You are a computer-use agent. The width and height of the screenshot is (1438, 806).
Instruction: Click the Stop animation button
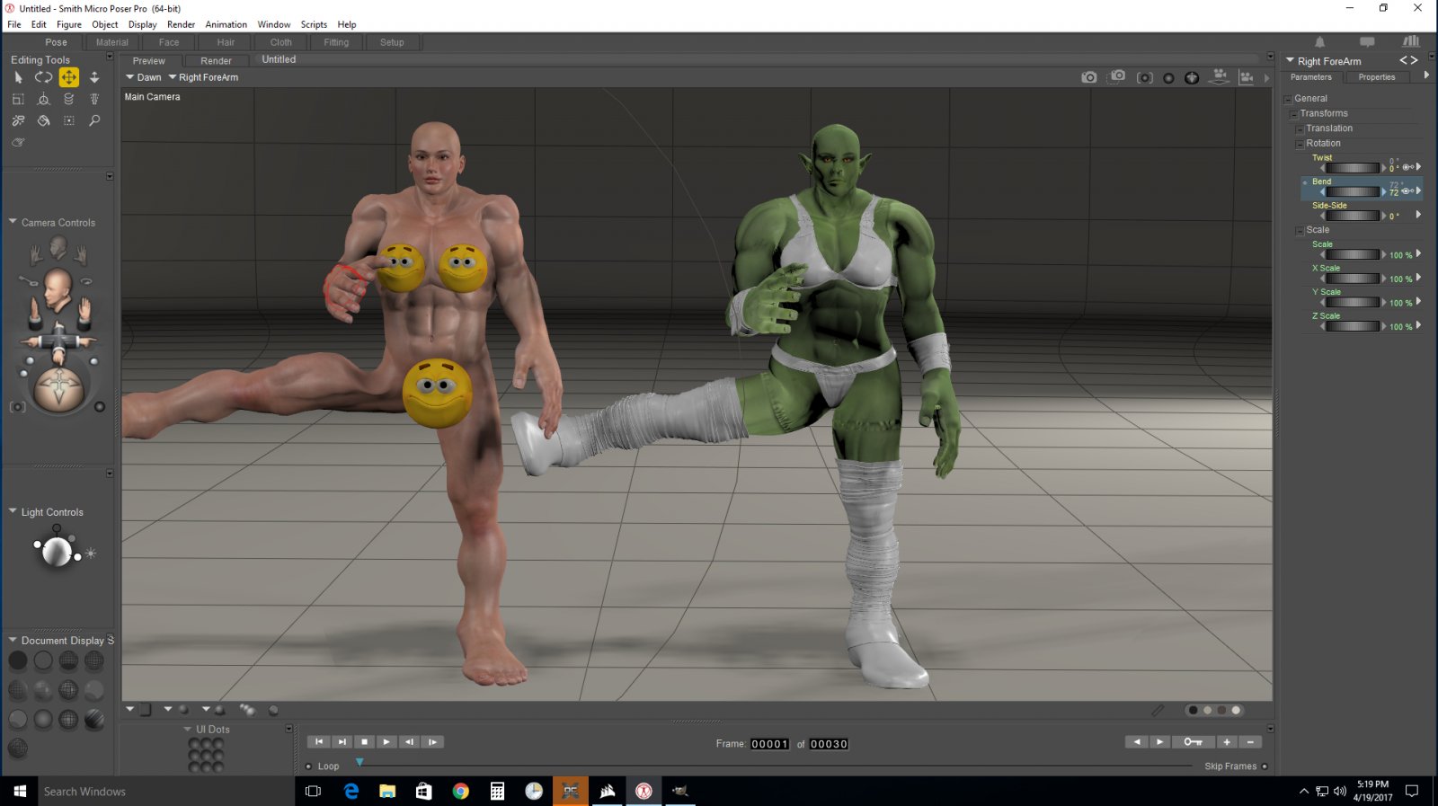pyautogui.click(x=364, y=742)
